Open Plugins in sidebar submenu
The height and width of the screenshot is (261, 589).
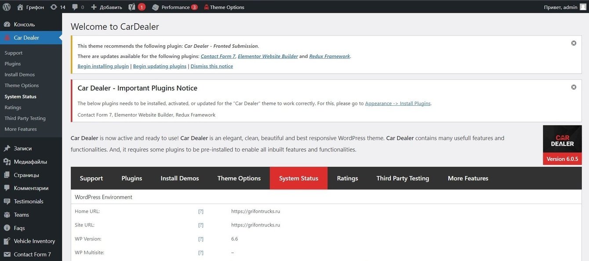tap(13, 64)
